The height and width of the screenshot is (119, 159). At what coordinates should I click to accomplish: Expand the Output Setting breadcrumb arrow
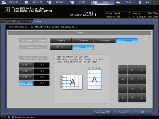point(30,21)
